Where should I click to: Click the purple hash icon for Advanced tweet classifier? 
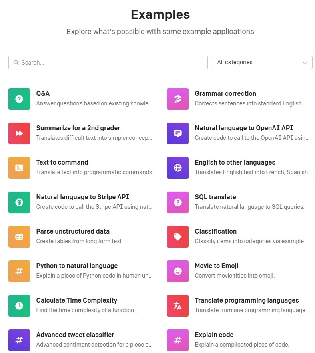(19, 340)
